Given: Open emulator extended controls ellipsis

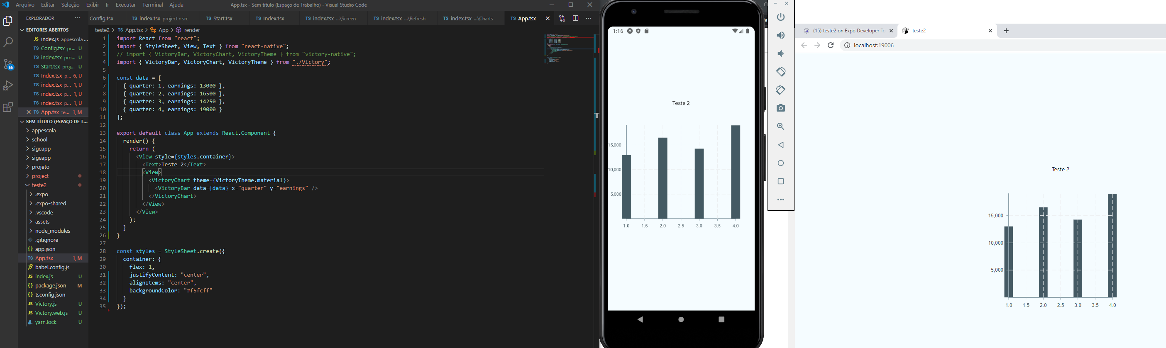Looking at the screenshot, I should [x=781, y=200].
